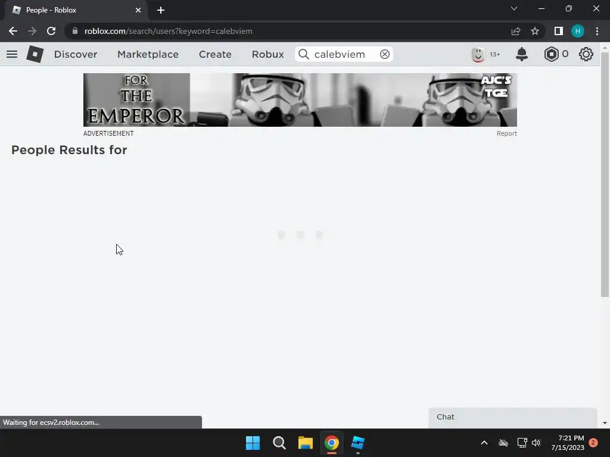
Task: Go to the Create page
Action: pos(215,54)
